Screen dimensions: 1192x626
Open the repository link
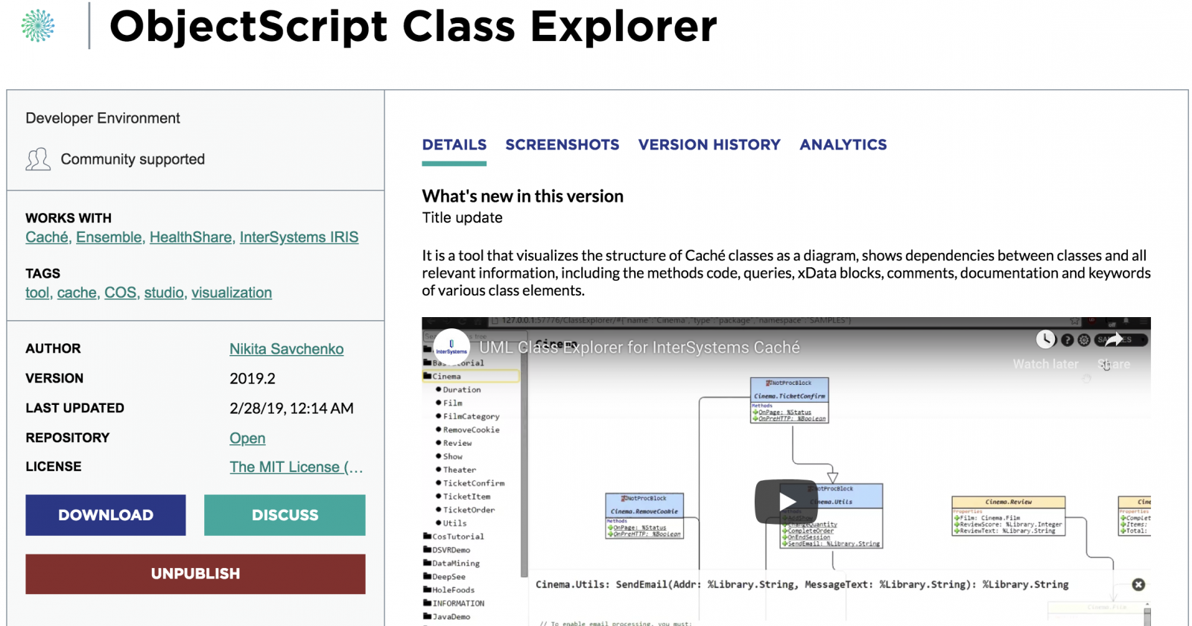click(x=247, y=438)
